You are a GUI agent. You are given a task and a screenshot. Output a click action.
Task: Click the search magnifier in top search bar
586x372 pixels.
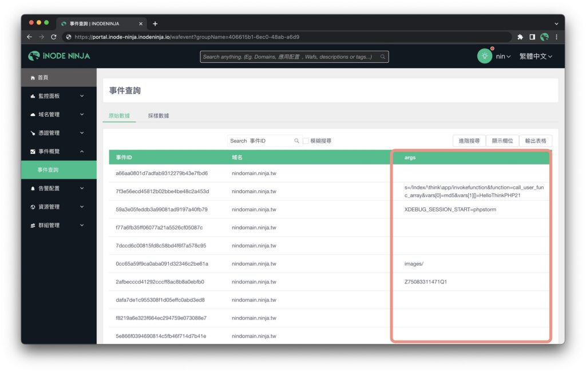tap(383, 57)
